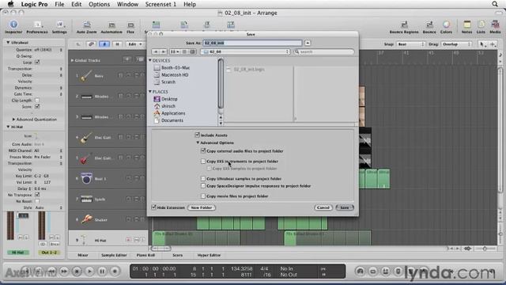Viewport: 506px width, 285px height.
Task: Select the Shaker track icon
Action: click(x=86, y=219)
